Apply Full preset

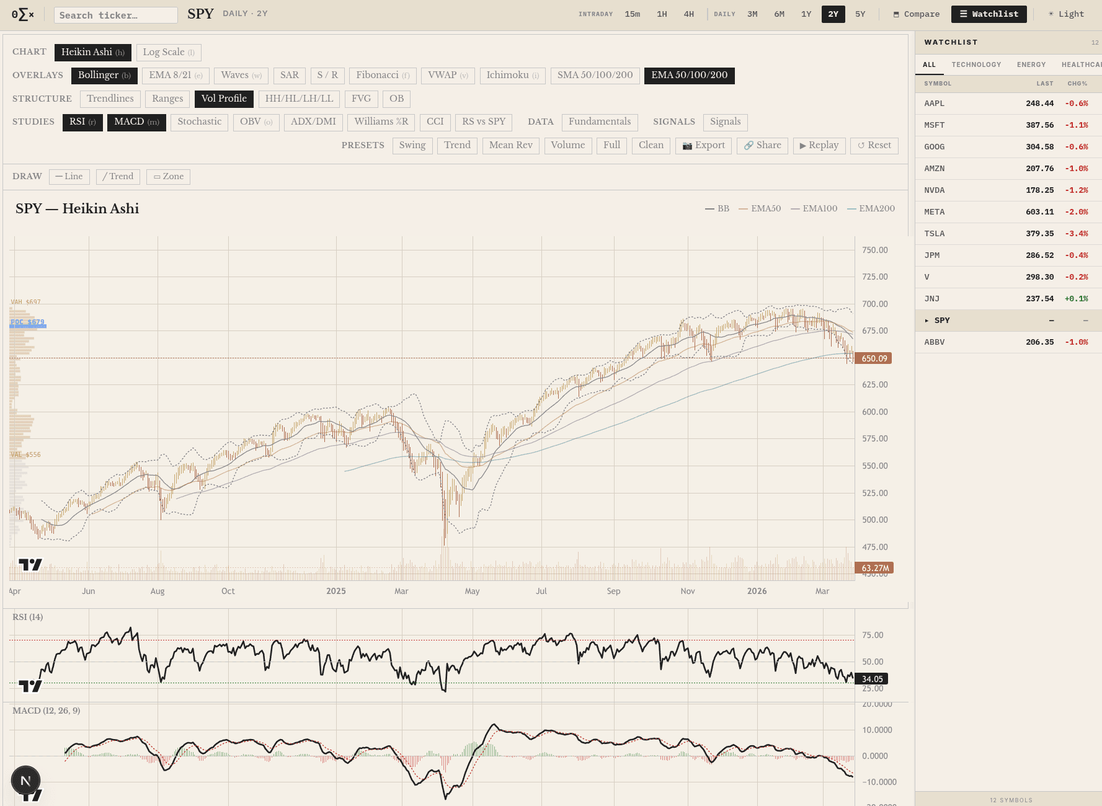[611, 145]
